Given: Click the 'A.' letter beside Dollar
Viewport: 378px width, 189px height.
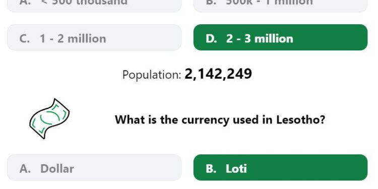Looking at the screenshot, I should click(x=25, y=168).
